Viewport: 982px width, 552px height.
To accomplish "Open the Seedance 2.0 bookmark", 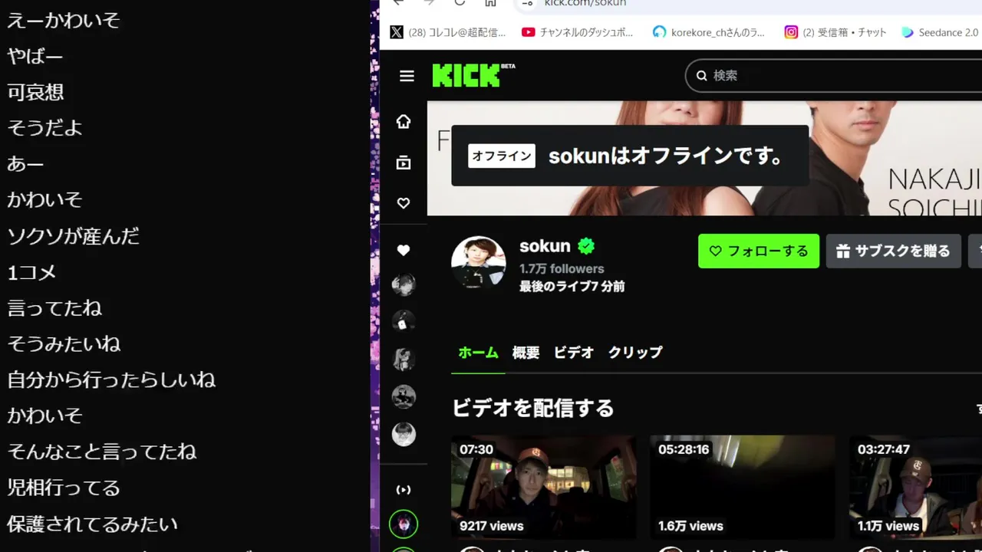I will (x=940, y=32).
